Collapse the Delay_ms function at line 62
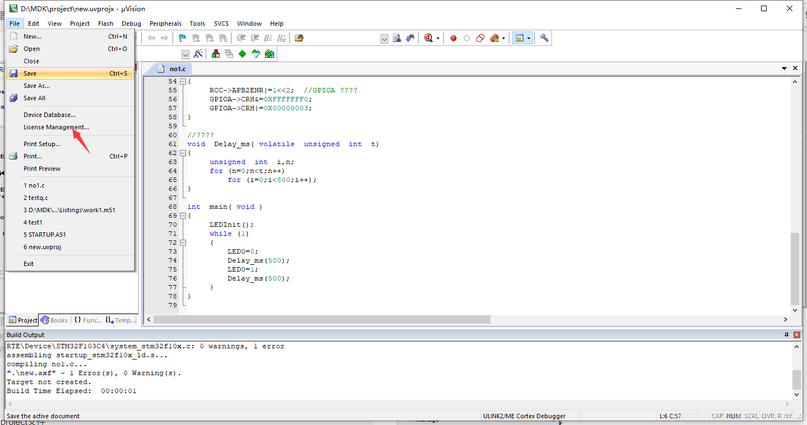Viewport: 807px width, 425px height. 183,153
